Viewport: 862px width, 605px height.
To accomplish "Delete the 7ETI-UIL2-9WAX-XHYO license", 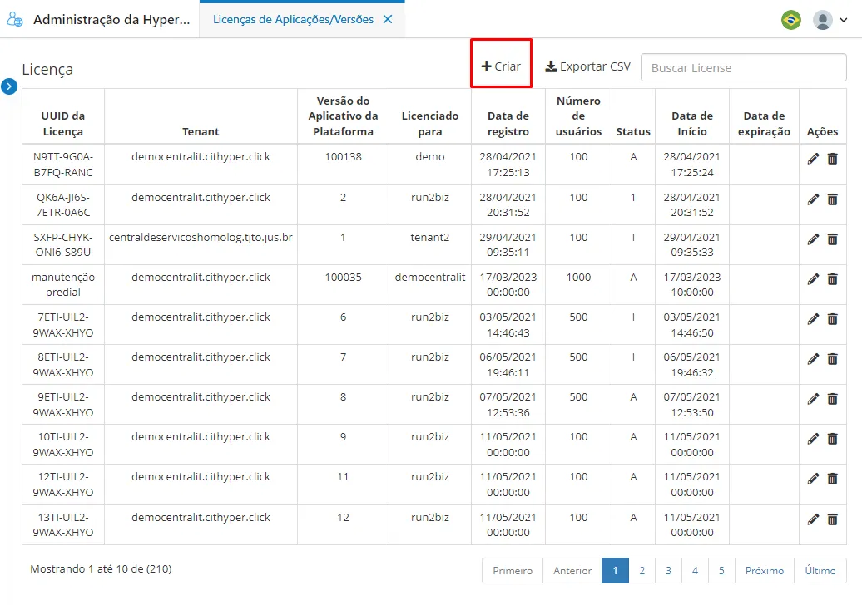I will point(833,319).
